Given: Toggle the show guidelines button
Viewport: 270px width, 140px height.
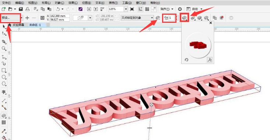Looking at the screenshot, I should 154,9.
